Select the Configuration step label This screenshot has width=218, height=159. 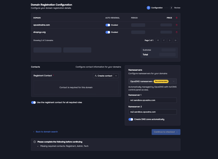pos(157,8)
